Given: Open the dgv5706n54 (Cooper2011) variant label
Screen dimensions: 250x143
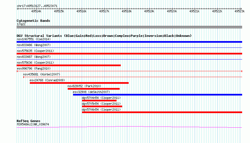Looking at the screenshot, I should pos(101,109).
